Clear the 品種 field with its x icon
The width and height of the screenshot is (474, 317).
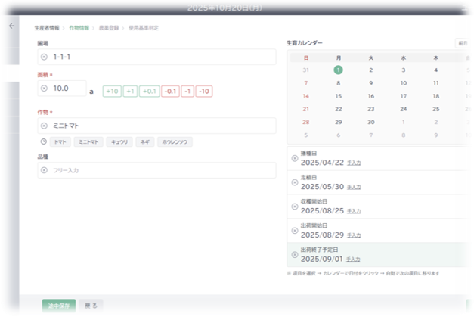click(x=44, y=170)
